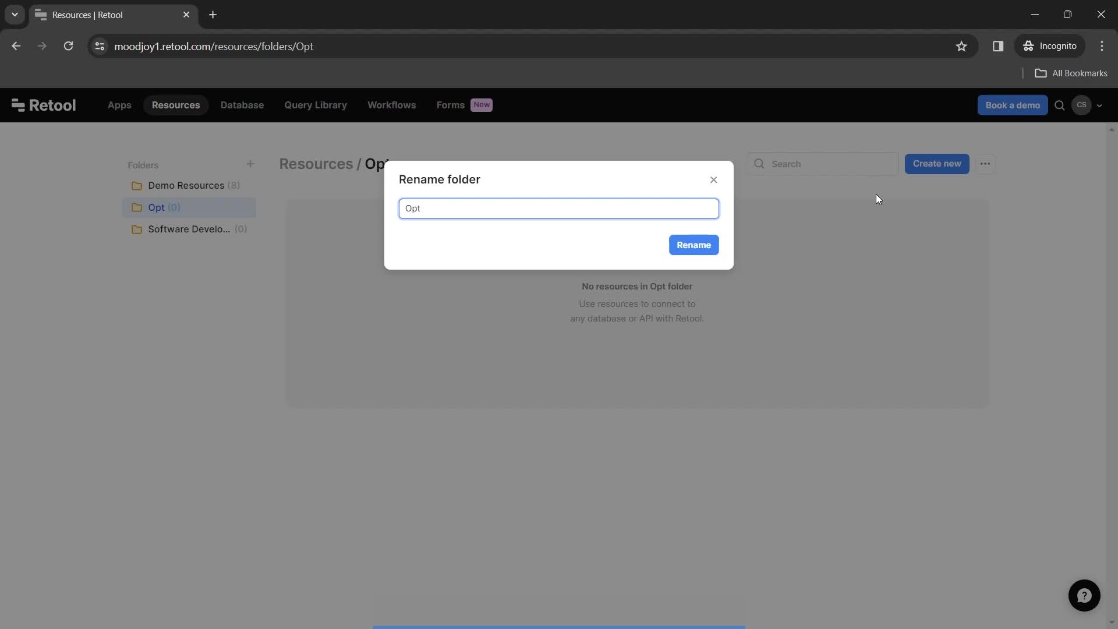The height and width of the screenshot is (629, 1118).
Task: Expand the Software Develo... folder
Action: (x=190, y=229)
